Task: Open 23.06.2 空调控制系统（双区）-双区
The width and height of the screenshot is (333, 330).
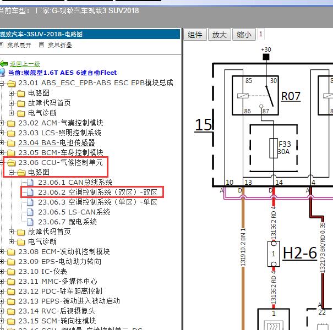Action: (x=97, y=192)
